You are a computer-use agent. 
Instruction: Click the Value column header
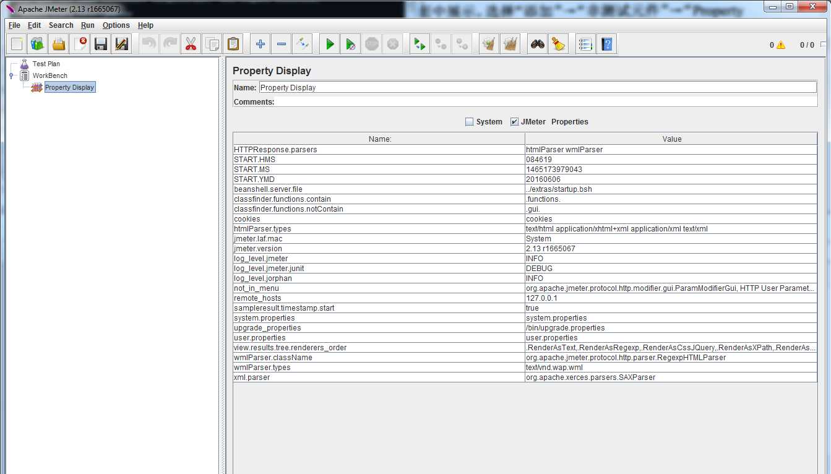pyautogui.click(x=671, y=139)
